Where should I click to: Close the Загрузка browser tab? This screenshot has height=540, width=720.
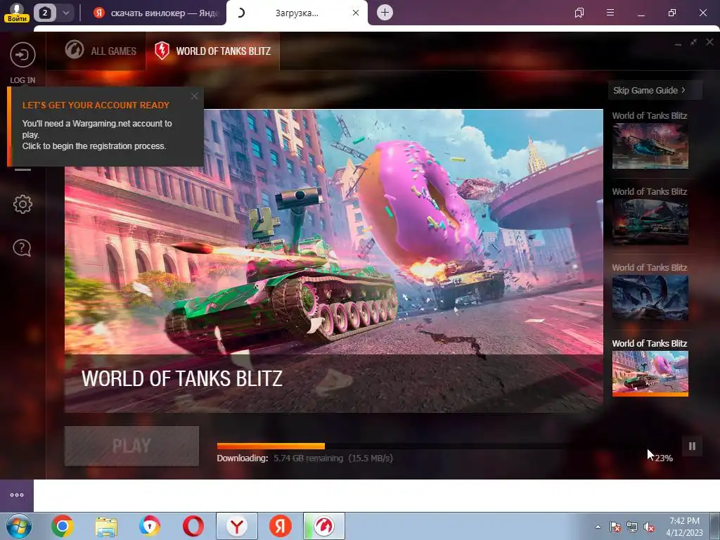(355, 13)
